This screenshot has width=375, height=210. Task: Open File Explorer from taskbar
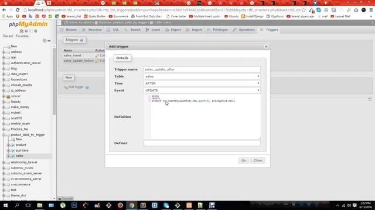(x=40, y=205)
